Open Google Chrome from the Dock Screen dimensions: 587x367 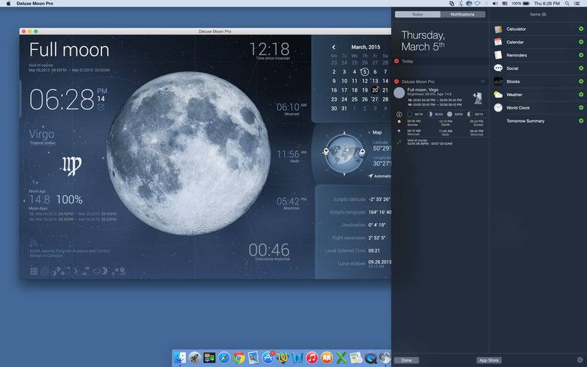point(238,357)
